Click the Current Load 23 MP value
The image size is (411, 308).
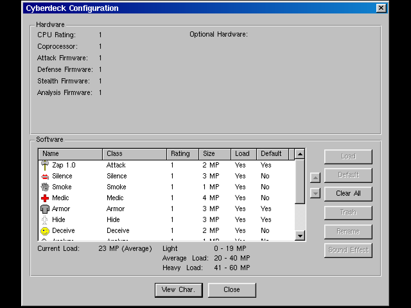coord(125,249)
